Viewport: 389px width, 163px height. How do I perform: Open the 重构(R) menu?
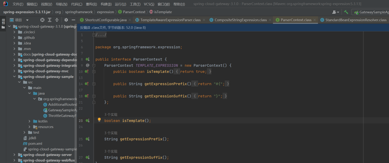91,4
